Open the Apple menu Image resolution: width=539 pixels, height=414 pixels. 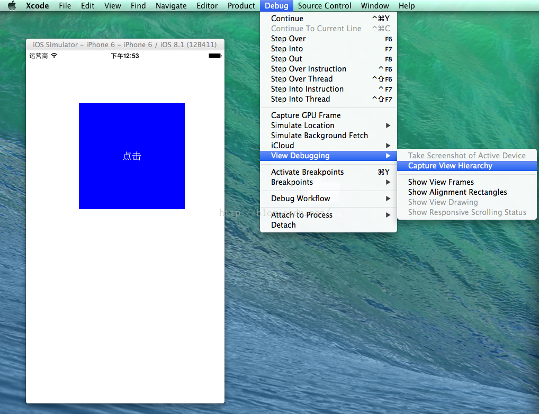click(12, 5)
